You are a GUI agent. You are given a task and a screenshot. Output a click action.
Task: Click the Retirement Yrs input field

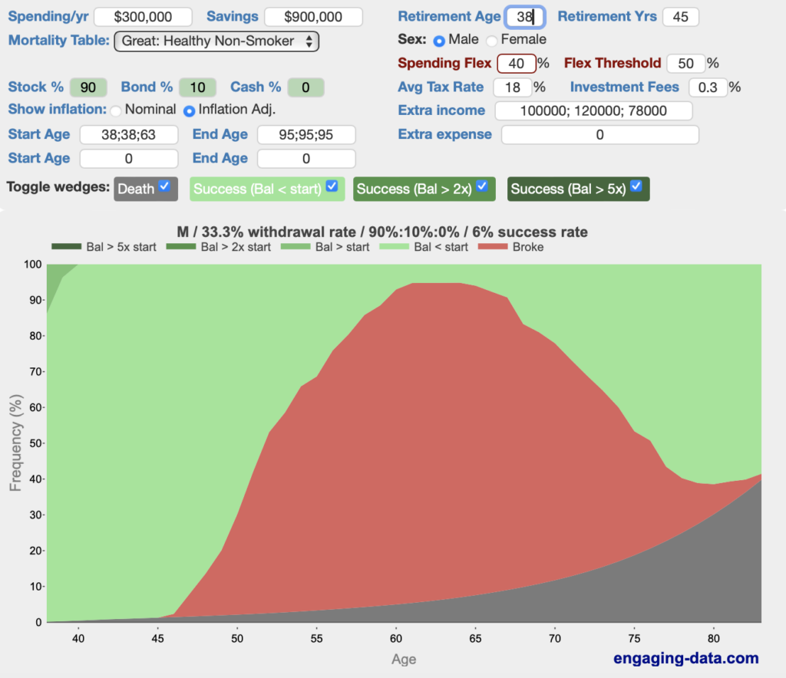tap(680, 17)
